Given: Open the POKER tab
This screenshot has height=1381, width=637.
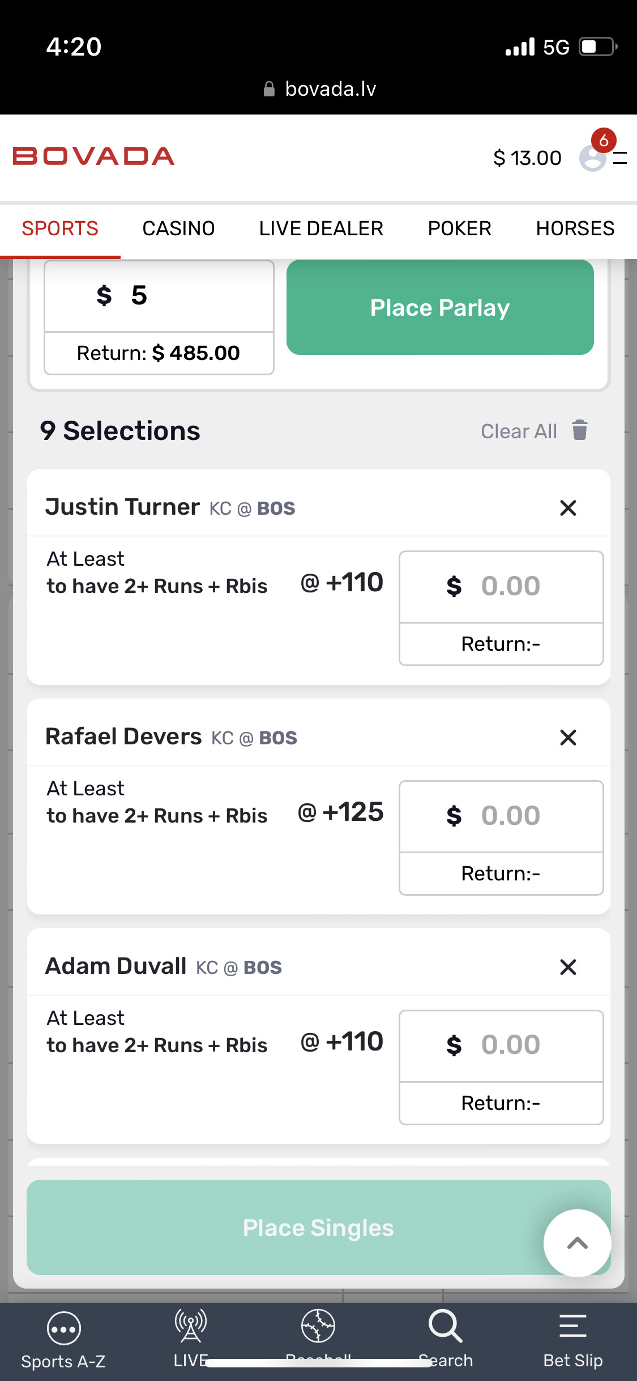Looking at the screenshot, I should pos(459,228).
